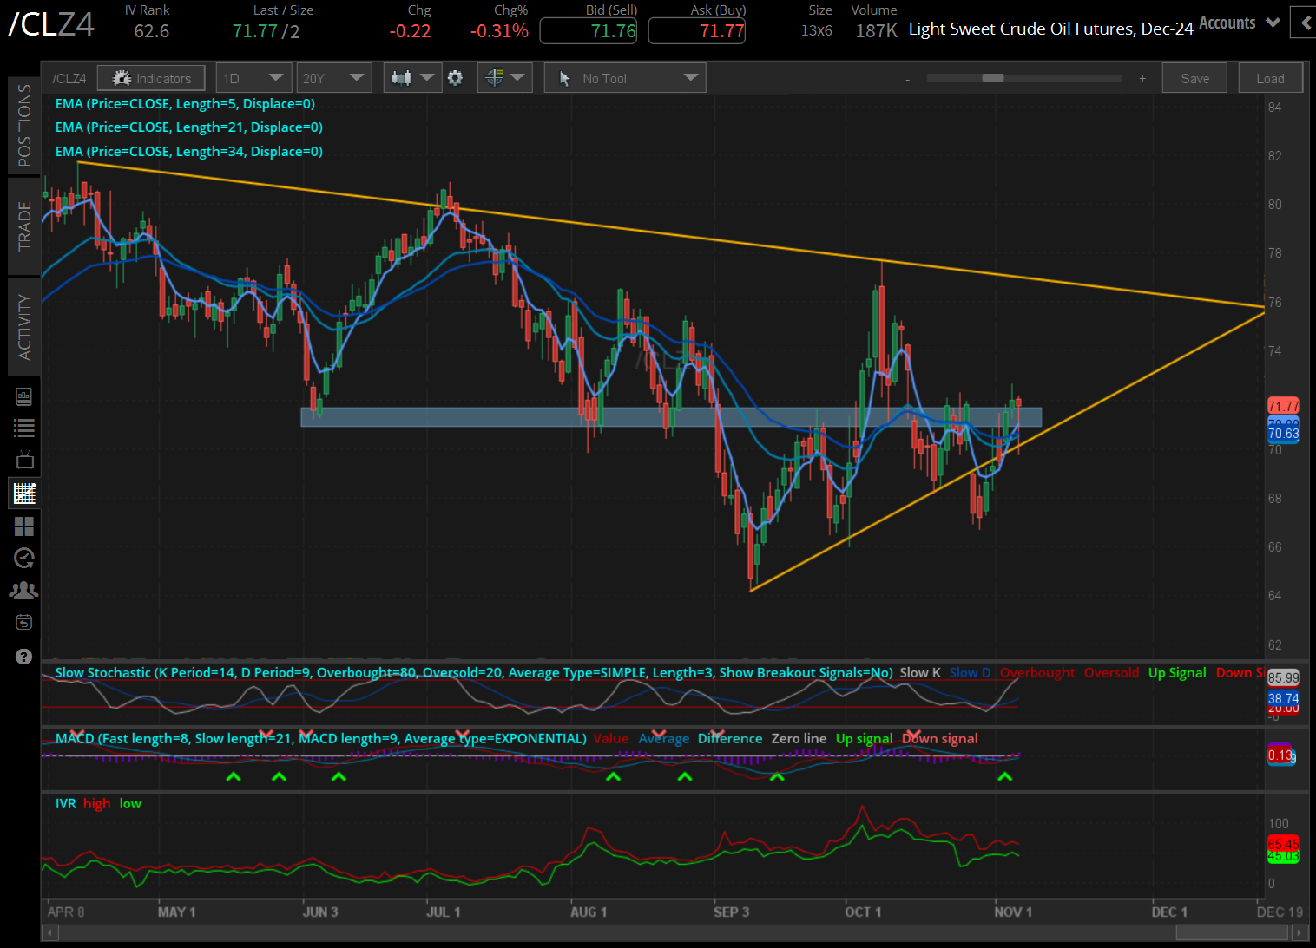This screenshot has width=1316, height=948.
Task: Click the zoom out minus sign
Action: 908,79
